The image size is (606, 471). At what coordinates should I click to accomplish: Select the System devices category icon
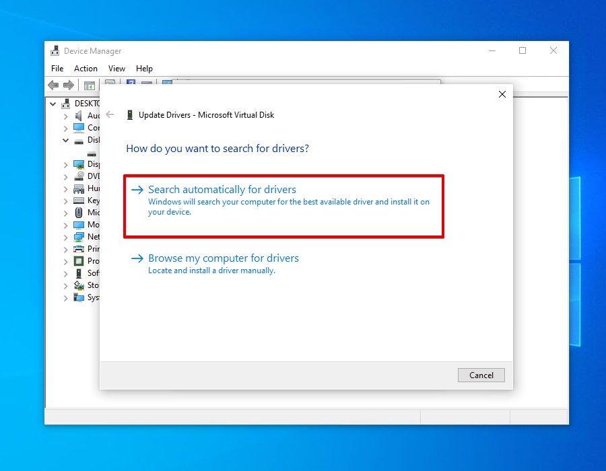click(x=79, y=297)
